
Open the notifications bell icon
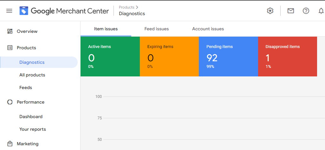coord(321,11)
